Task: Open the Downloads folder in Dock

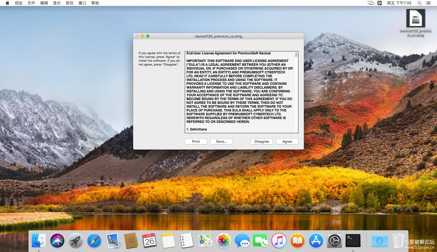Action: (x=380, y=241)
